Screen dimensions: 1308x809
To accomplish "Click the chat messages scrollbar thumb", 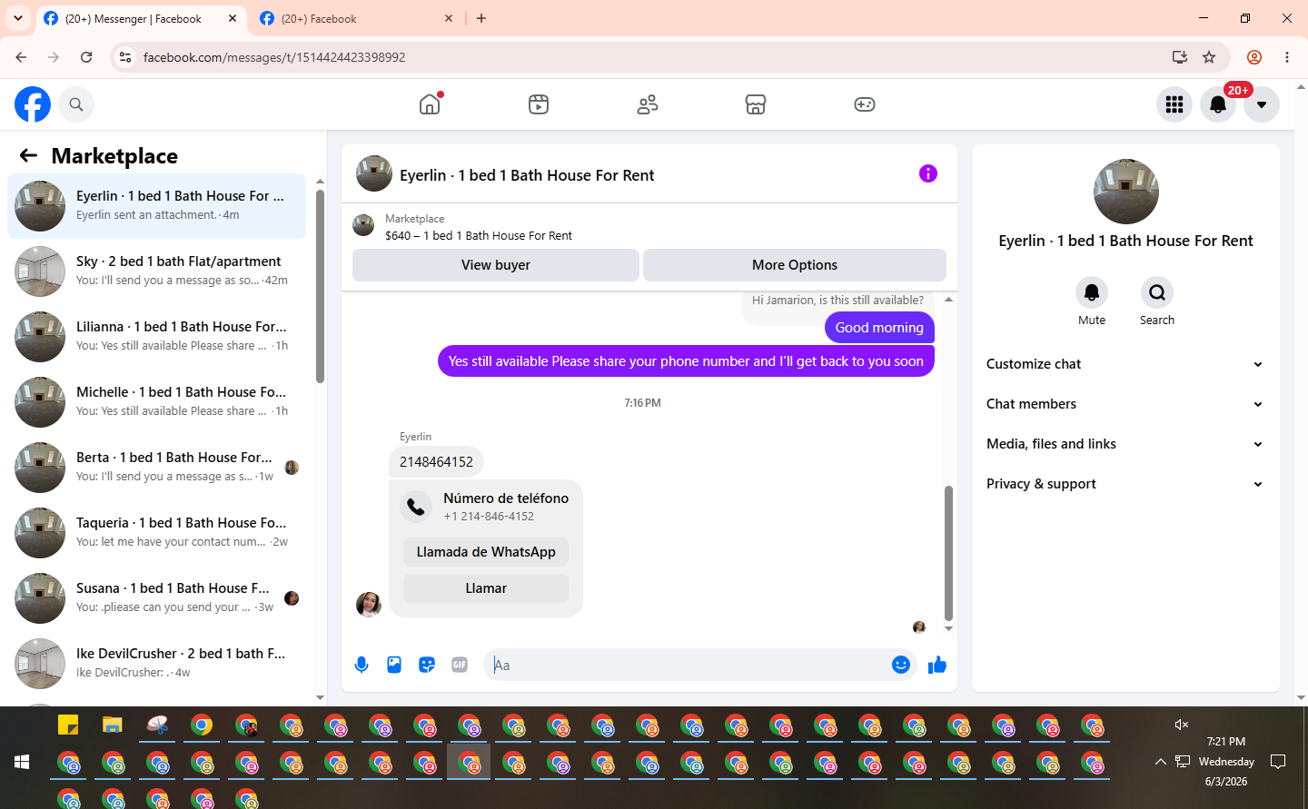I will (948, 553).
